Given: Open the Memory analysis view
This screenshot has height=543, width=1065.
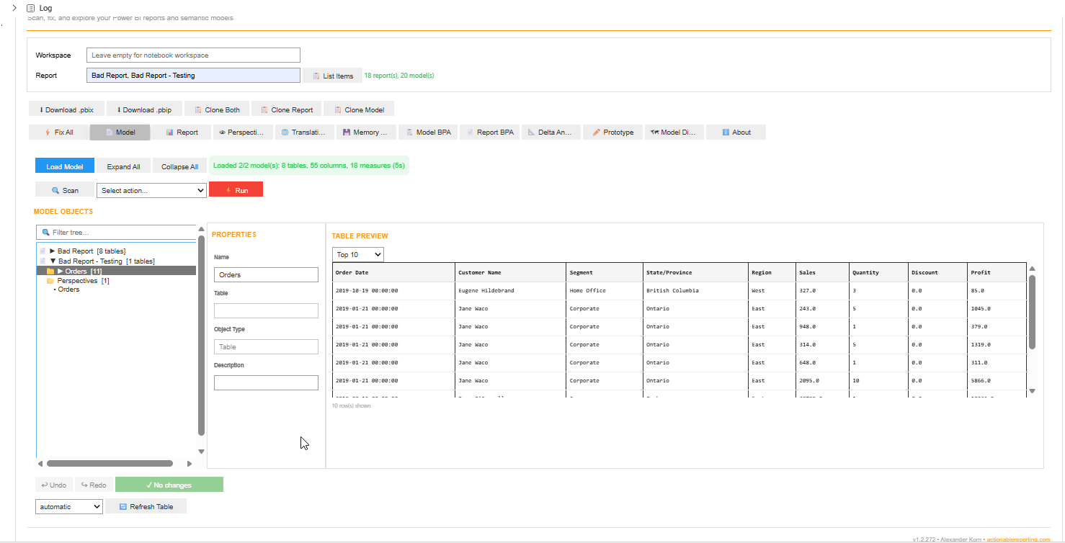Looking at the screenshot, I should click(366, 132).
